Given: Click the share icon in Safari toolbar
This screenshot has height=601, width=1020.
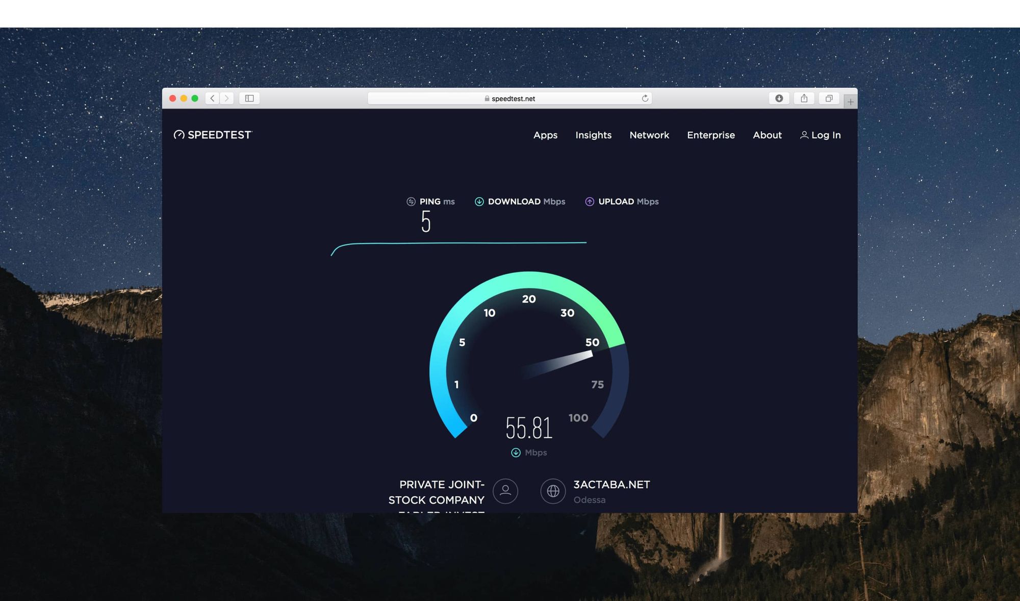Looking at the screenshot, I should 803,98.
